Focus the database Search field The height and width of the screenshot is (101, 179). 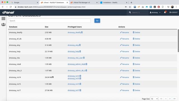coord(50,21)
